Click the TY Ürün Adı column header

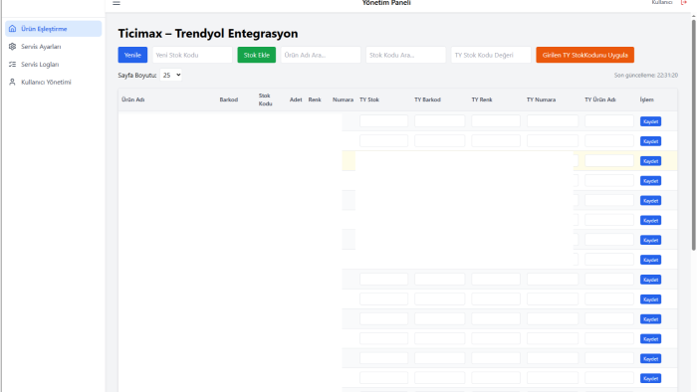pyautogui.click(x=600, y=99)
